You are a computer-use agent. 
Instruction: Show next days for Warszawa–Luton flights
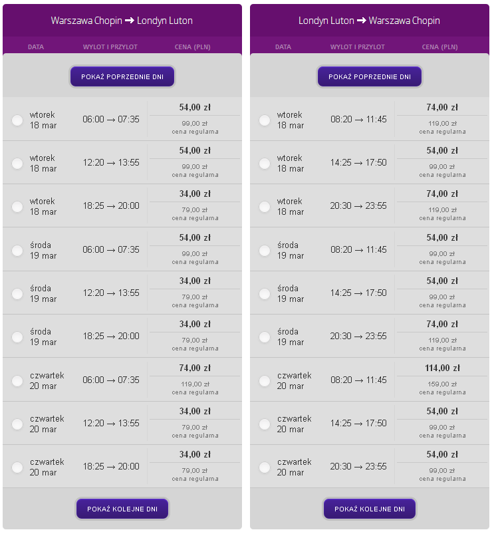pos(122,509)
